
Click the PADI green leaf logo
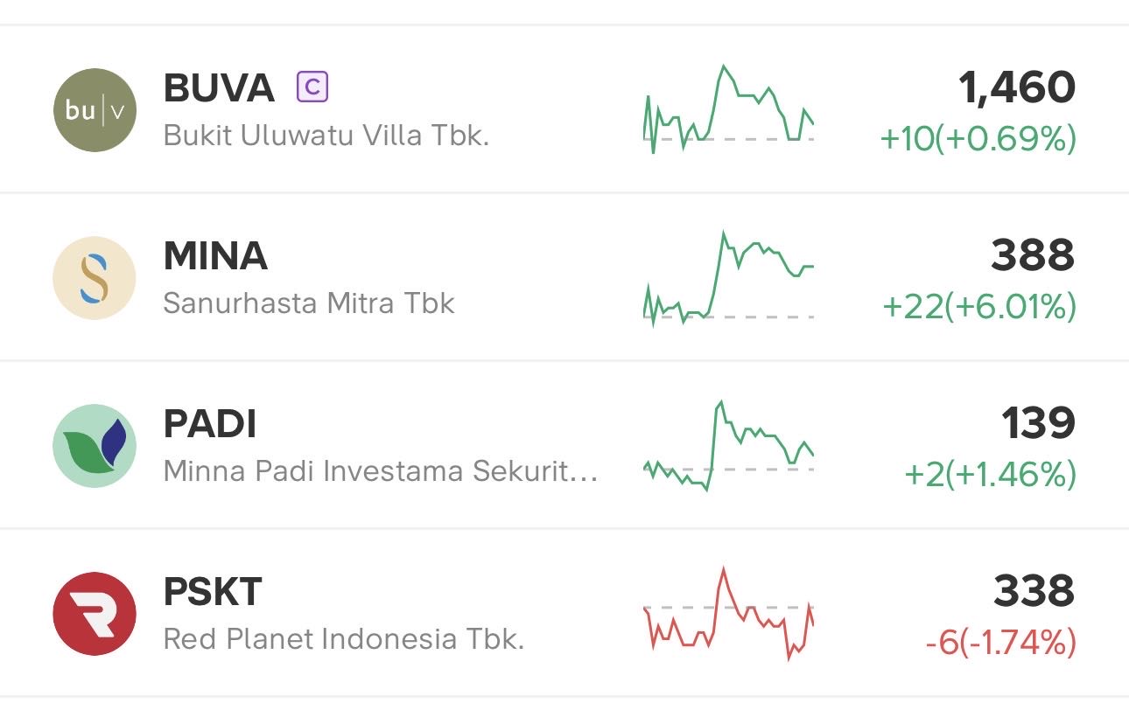(95, 446)
